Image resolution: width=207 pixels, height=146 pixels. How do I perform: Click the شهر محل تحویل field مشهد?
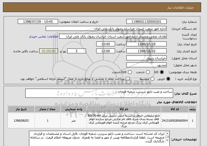coord(147,65)
